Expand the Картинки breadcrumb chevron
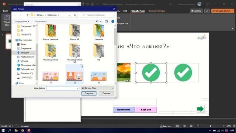The height and width of the screenshot is (133, 236). coord(59,15)
